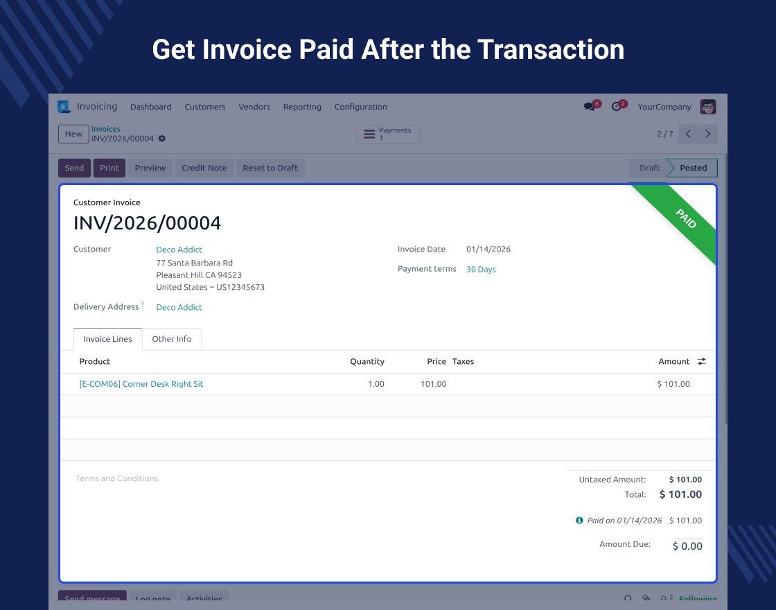Open the Corner Desk Right Sit product
This screenshot has width=776, height=610.
141,384
